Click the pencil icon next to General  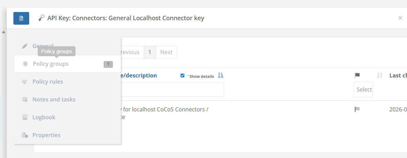click(x=25, y=46)
